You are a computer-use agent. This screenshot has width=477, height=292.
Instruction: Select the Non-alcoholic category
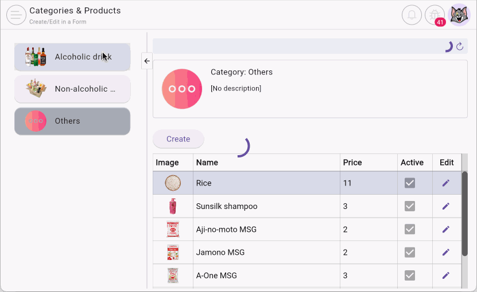click(x=72, y=89)
